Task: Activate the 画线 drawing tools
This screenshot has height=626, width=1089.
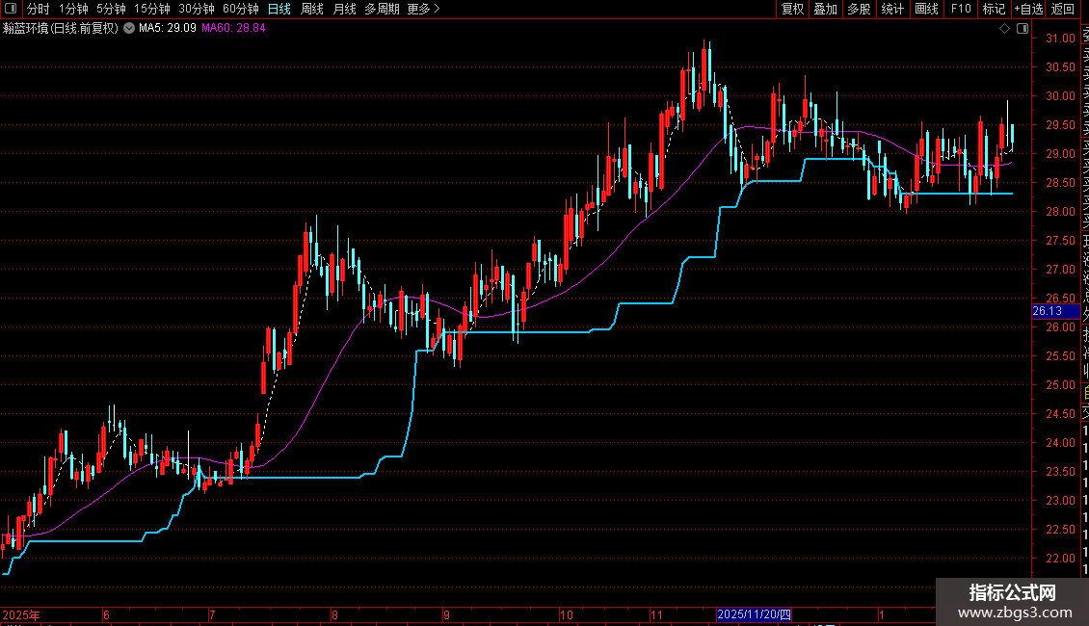Action: [x=926, y=9]
